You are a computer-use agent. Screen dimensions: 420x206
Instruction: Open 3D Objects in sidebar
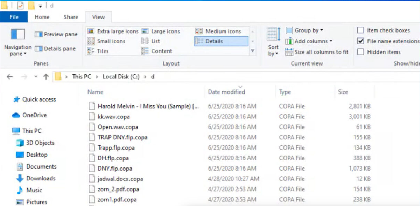(36, 143)
